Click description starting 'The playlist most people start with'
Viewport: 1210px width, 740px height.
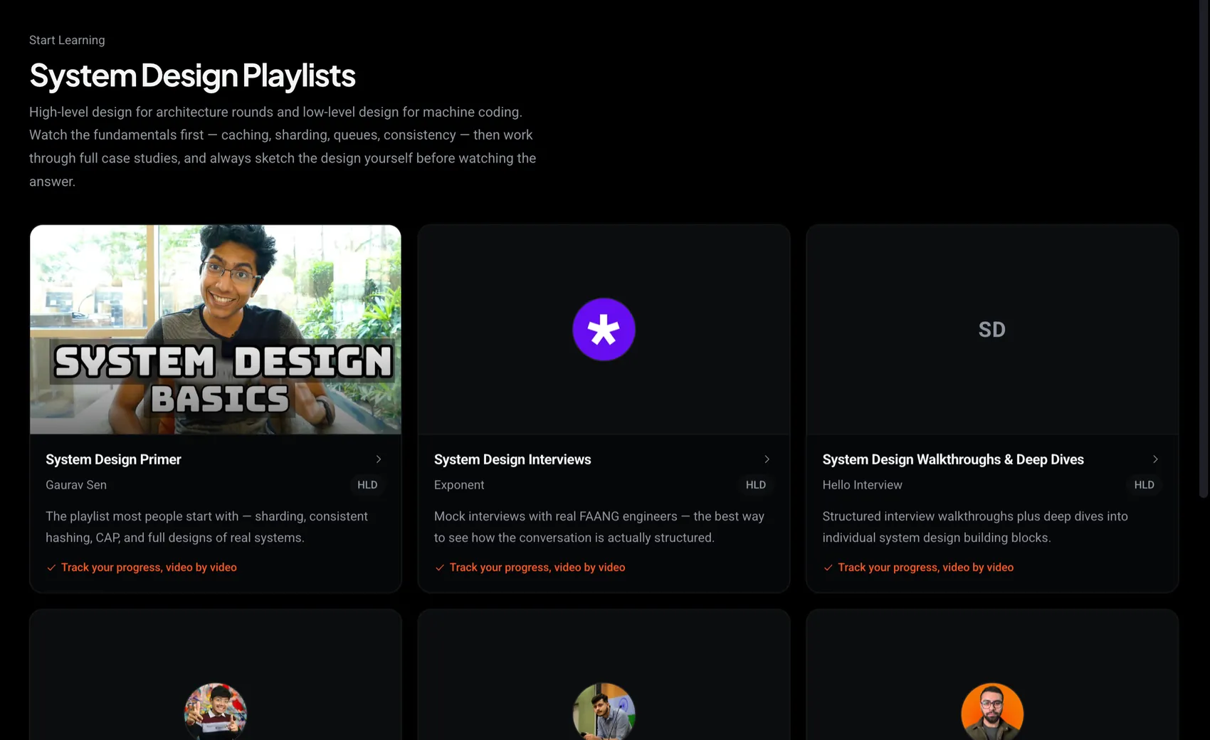(x=206, y=527)
